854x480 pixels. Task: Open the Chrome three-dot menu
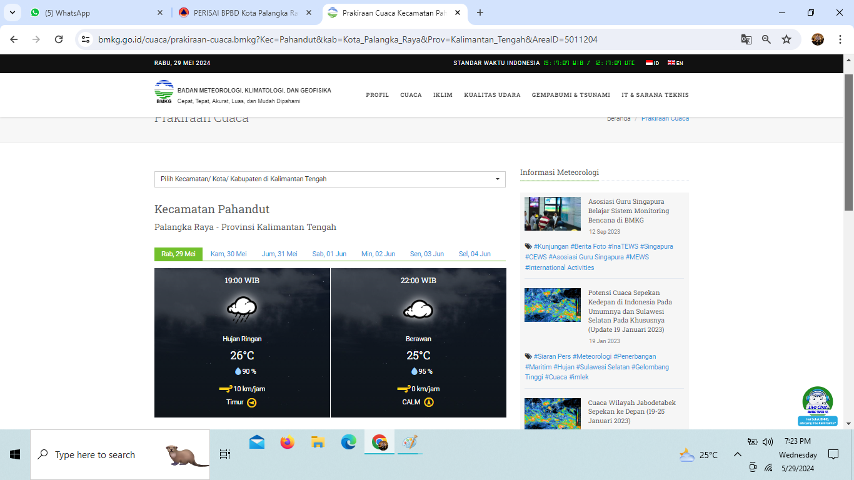coord(840,39)
